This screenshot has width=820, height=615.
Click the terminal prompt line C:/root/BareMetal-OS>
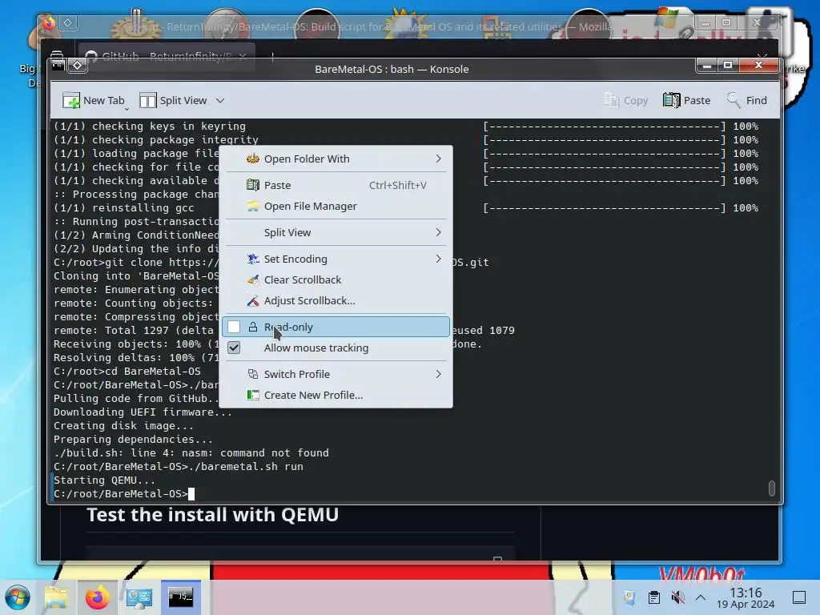[x=121, y=493]
